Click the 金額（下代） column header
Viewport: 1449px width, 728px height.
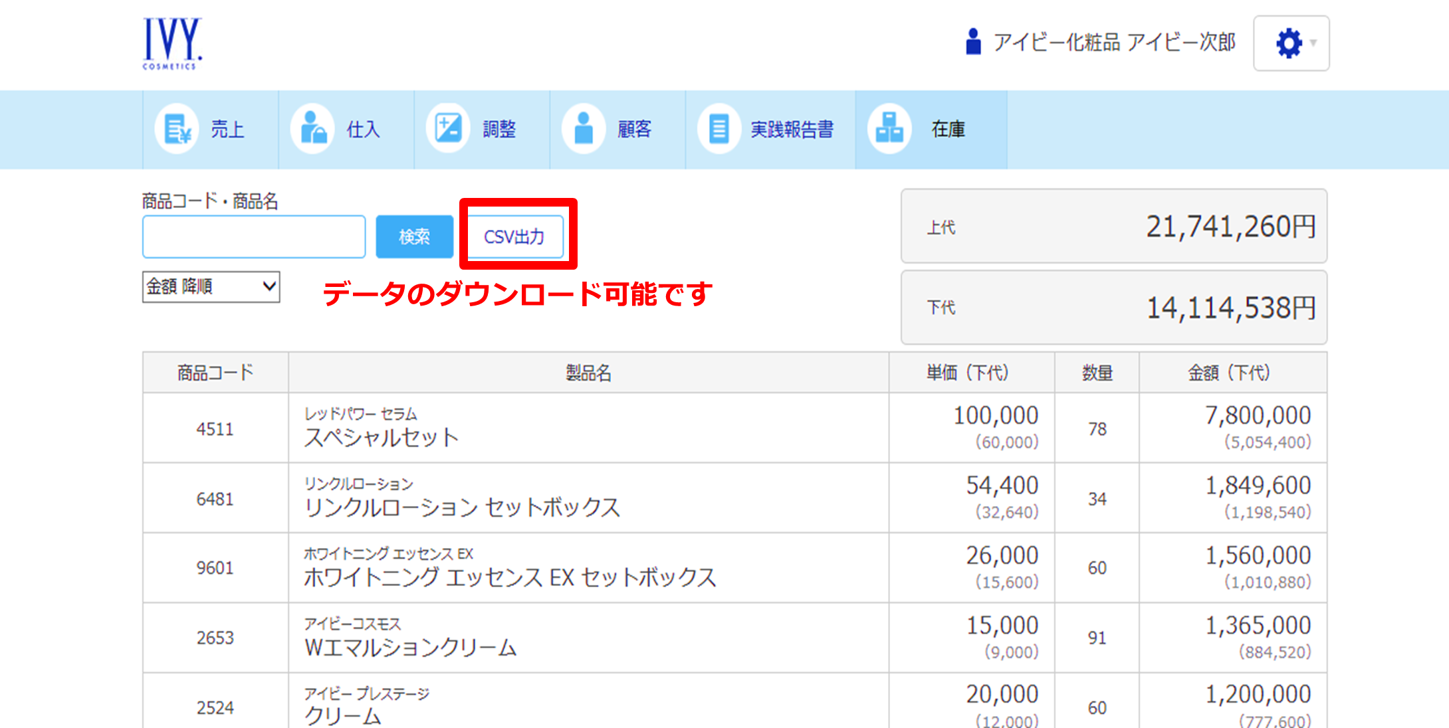[x=1229, y=373]
